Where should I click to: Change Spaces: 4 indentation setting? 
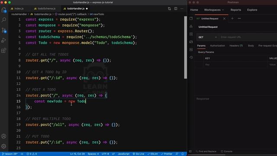tap(93, 154)
